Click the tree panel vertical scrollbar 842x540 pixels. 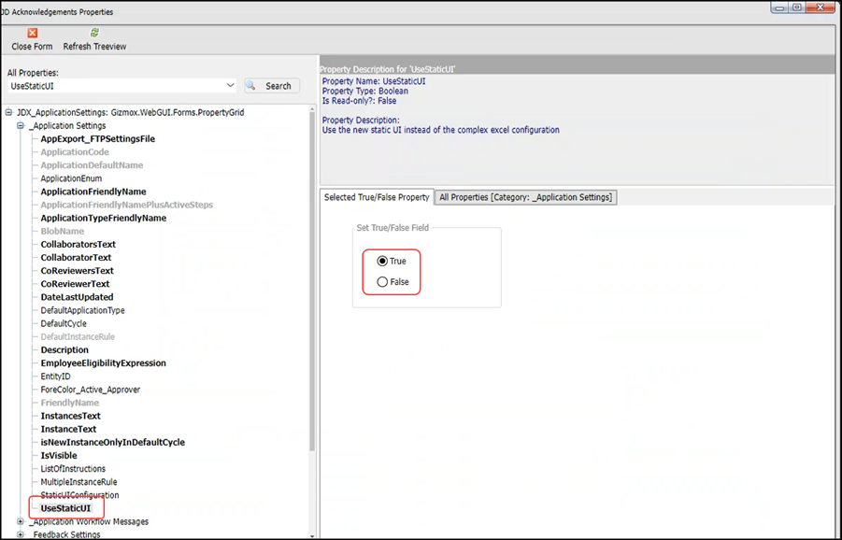click(x=312, y=280)
